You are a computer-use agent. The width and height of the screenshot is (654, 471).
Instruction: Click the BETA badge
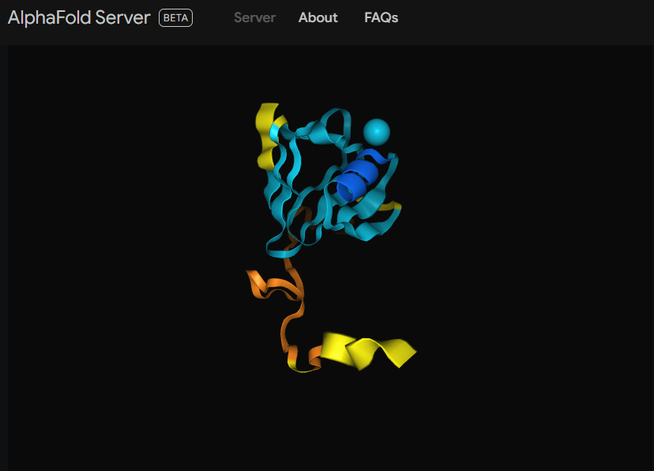point(175,18)
